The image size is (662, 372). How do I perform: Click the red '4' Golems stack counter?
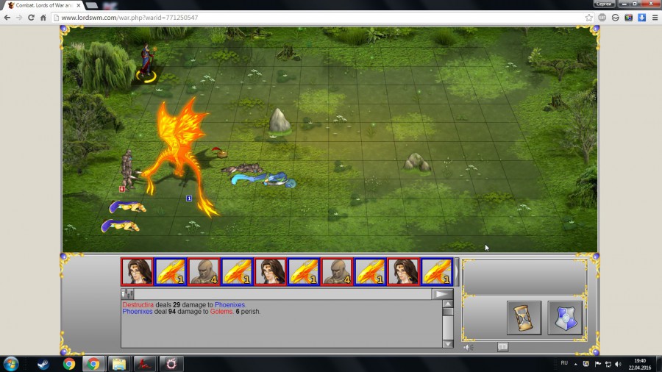[x=122, y=189]
